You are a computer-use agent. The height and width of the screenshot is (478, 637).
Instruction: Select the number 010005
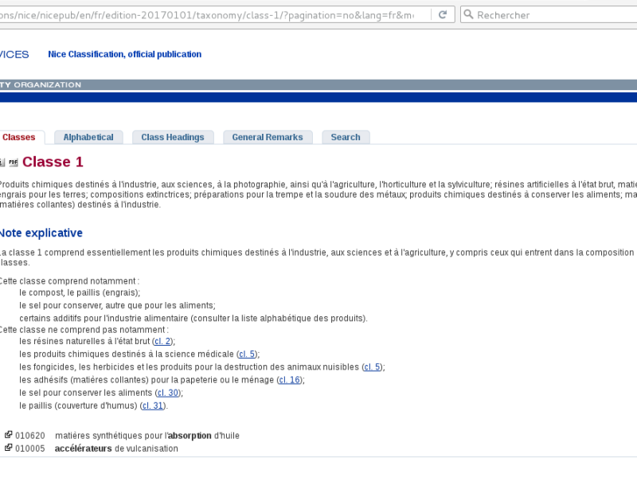[30, 449]
